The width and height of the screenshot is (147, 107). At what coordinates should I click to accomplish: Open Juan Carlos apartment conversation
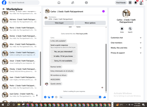pyautogui.click(x=20, y=95)
